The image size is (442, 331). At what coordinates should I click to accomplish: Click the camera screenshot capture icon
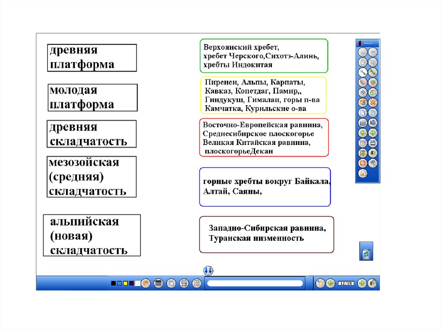click(373, 123)
